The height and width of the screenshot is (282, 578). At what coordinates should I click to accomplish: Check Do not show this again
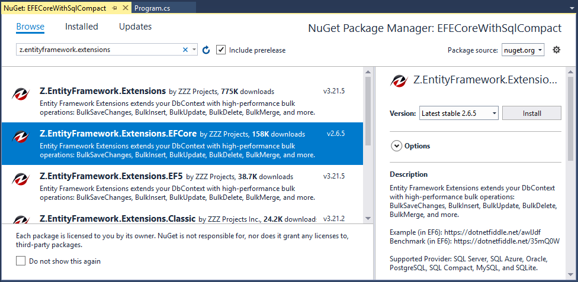pyautogui.click(x=21, y=261)
